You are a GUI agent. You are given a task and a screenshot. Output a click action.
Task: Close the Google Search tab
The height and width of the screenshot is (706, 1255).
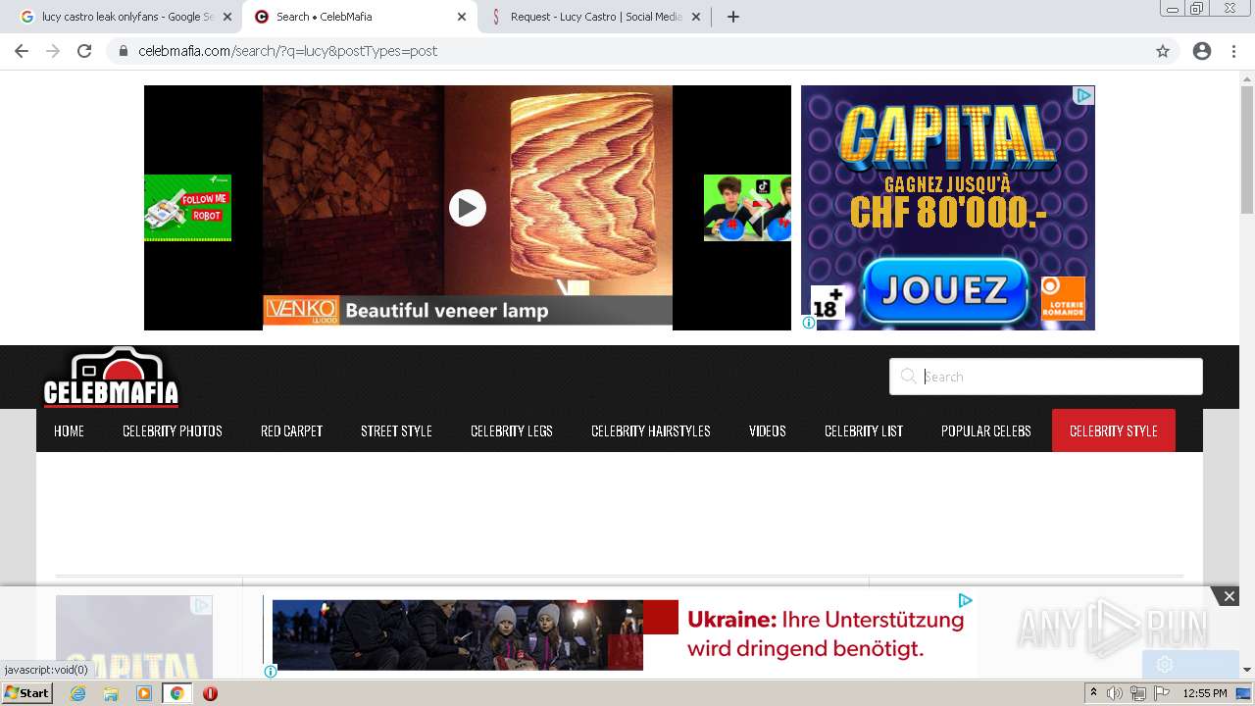[227, 17]
